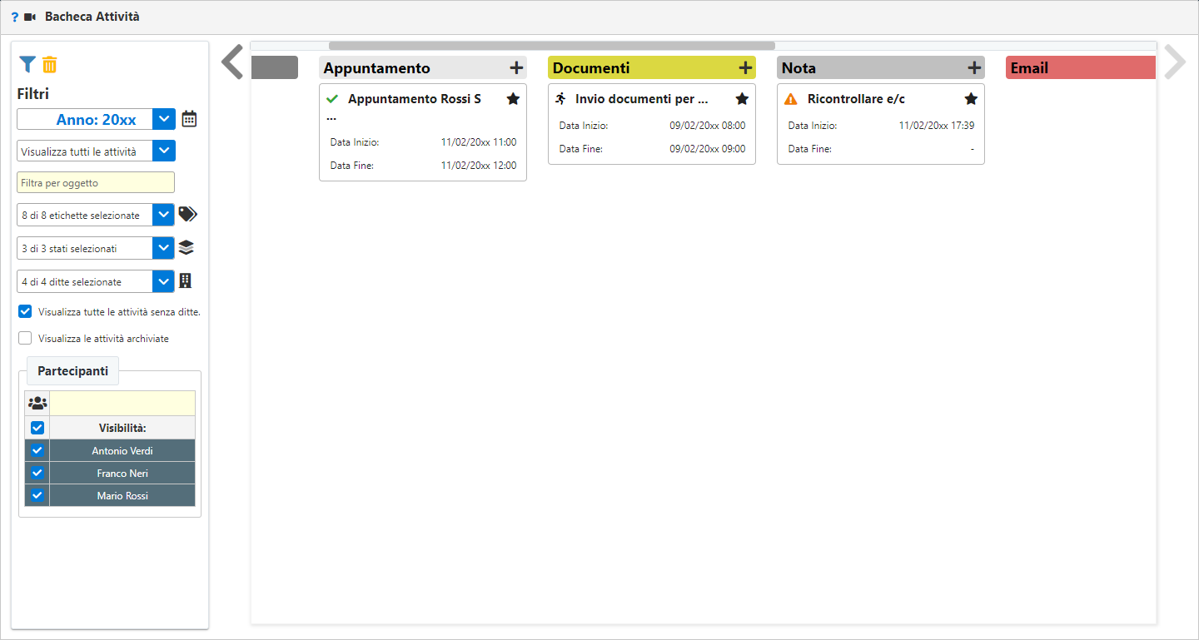1199x640 pixels.
Task: Click orange warning icon on Ricontrollare e/c
Action: point(791,99)
